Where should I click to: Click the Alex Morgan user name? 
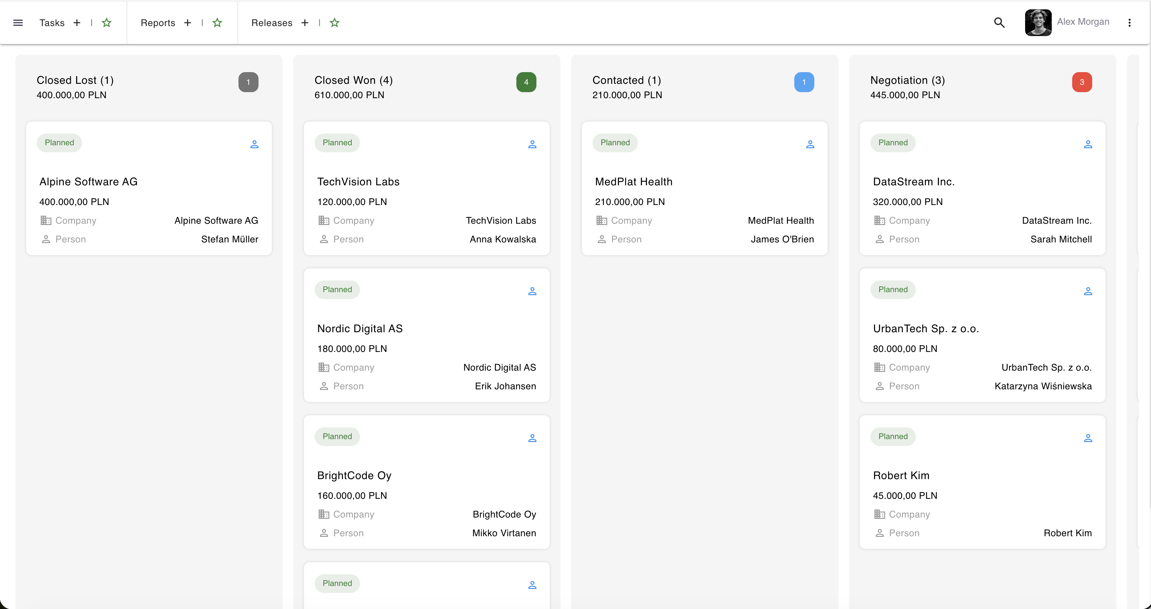pos(1083,22)
